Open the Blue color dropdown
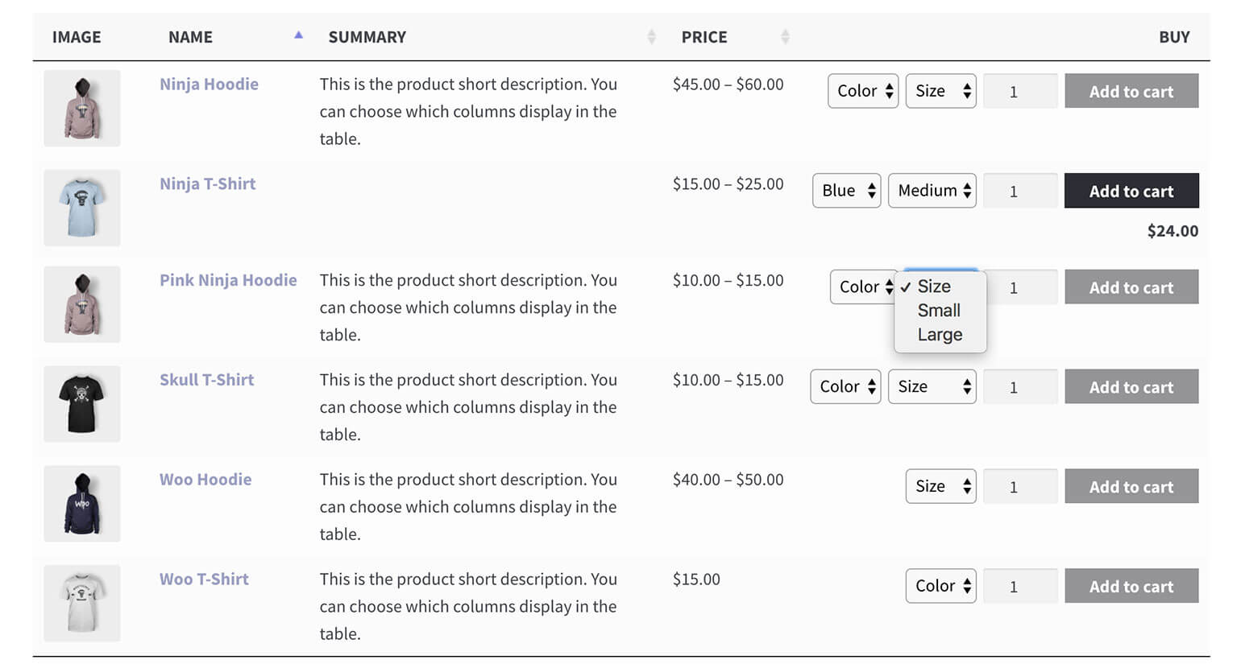The width and height of the screenshot is (1241, 668). coord(847,191)
